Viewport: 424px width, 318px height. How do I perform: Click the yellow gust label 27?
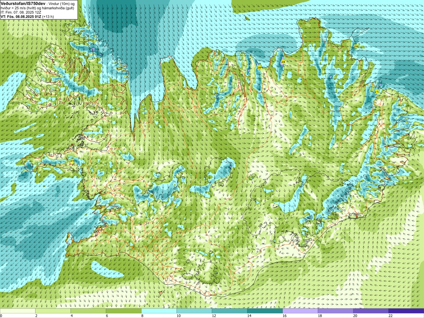coord(377,92)
